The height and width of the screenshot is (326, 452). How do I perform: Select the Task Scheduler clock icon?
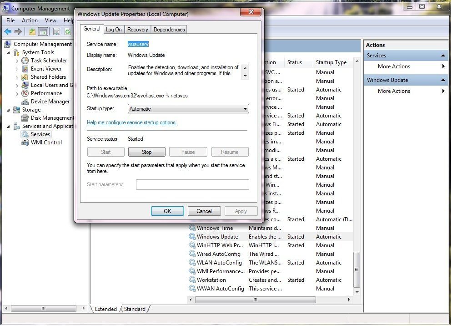coord(25,61)
